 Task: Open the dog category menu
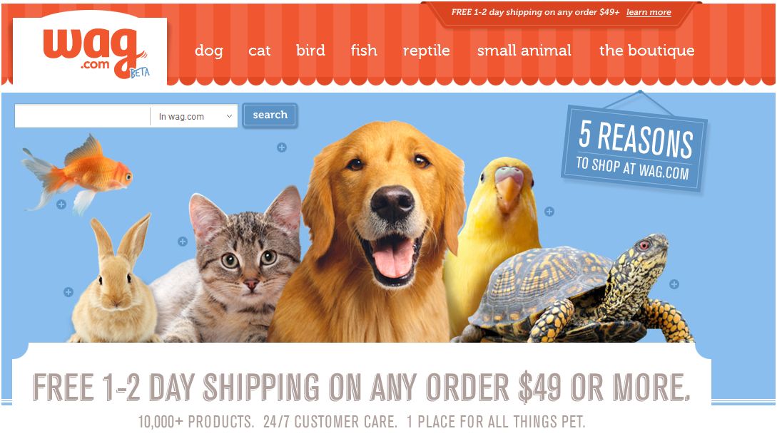pyautogui.click(x=208, y=51)
